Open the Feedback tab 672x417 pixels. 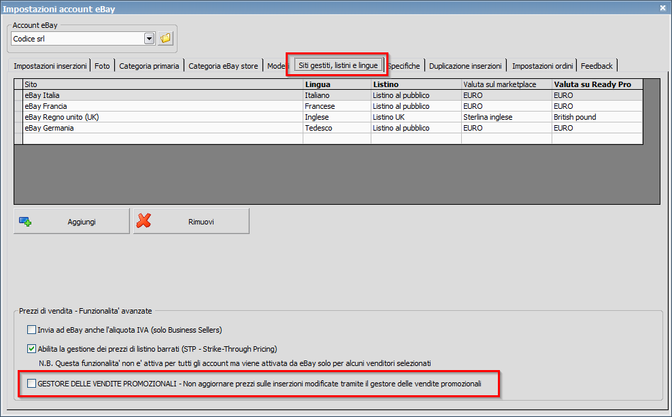(x=597, y=65)
